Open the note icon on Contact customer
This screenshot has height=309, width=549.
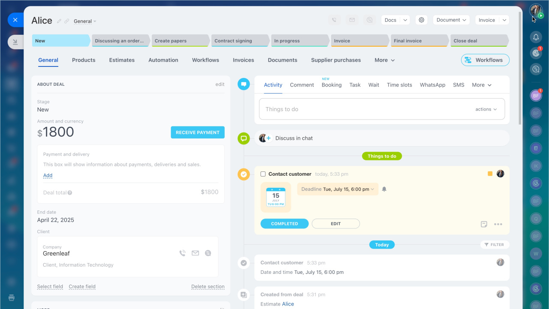pos(484,224)
